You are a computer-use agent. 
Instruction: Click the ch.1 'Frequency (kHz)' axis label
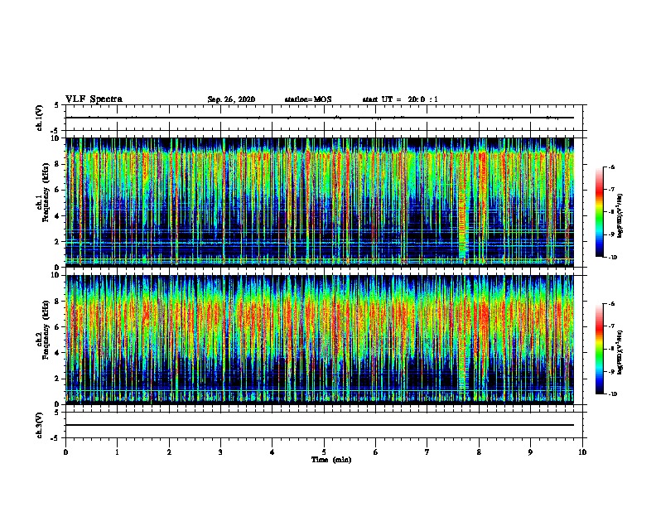click(46, 192)
